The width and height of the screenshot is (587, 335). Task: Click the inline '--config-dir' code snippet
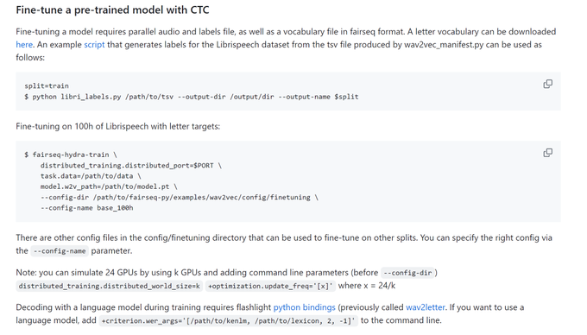pos(407,273)
